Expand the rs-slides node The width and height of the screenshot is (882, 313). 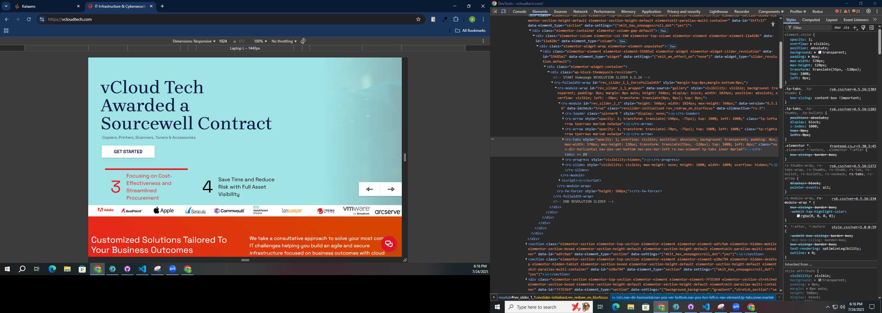563,165
